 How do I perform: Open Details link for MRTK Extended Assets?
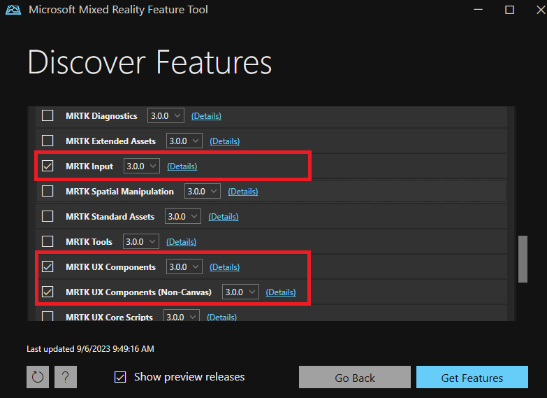tap(225, 141)
